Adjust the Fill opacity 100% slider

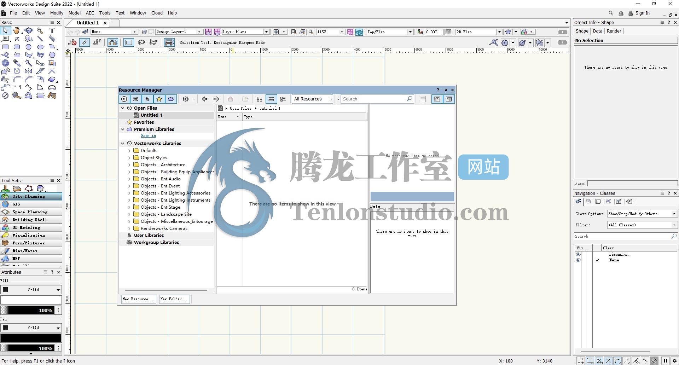point(28,310)
